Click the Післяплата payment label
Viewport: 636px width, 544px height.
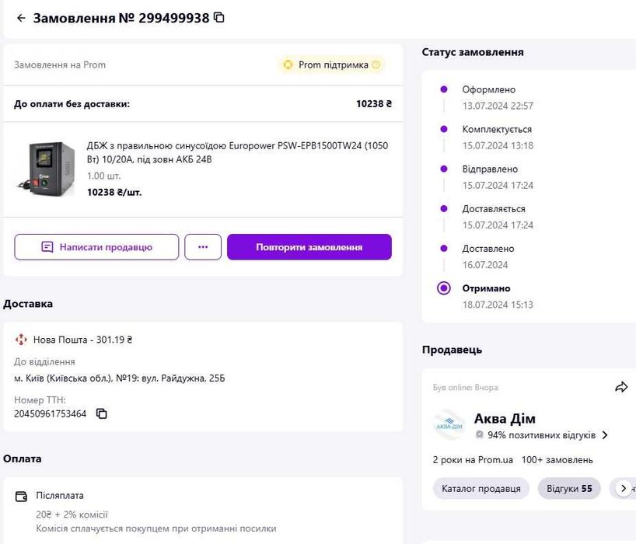60,495
